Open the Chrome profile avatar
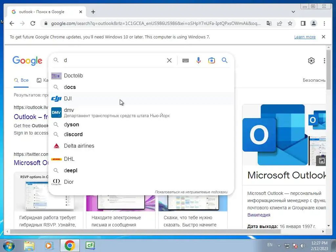336x252 pixels. (313, 23)
